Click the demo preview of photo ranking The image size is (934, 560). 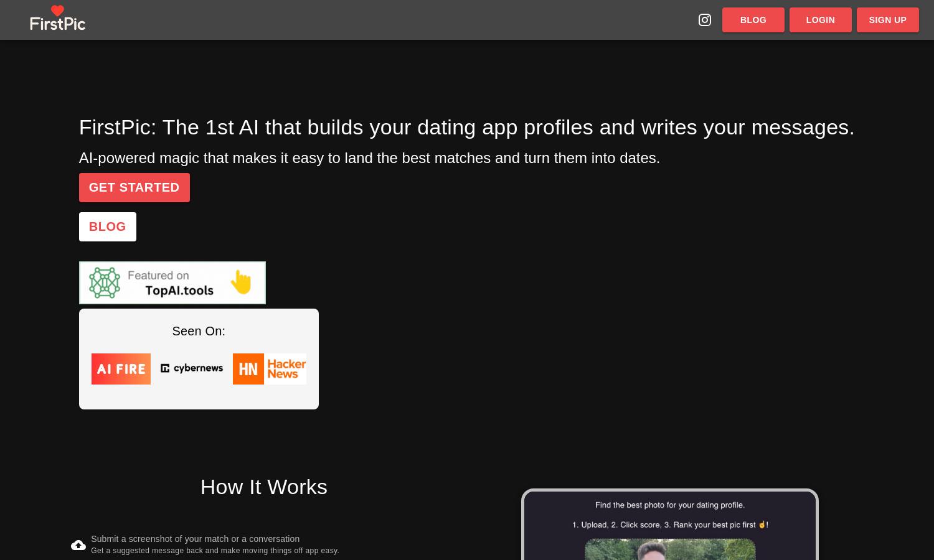point(670,525)
